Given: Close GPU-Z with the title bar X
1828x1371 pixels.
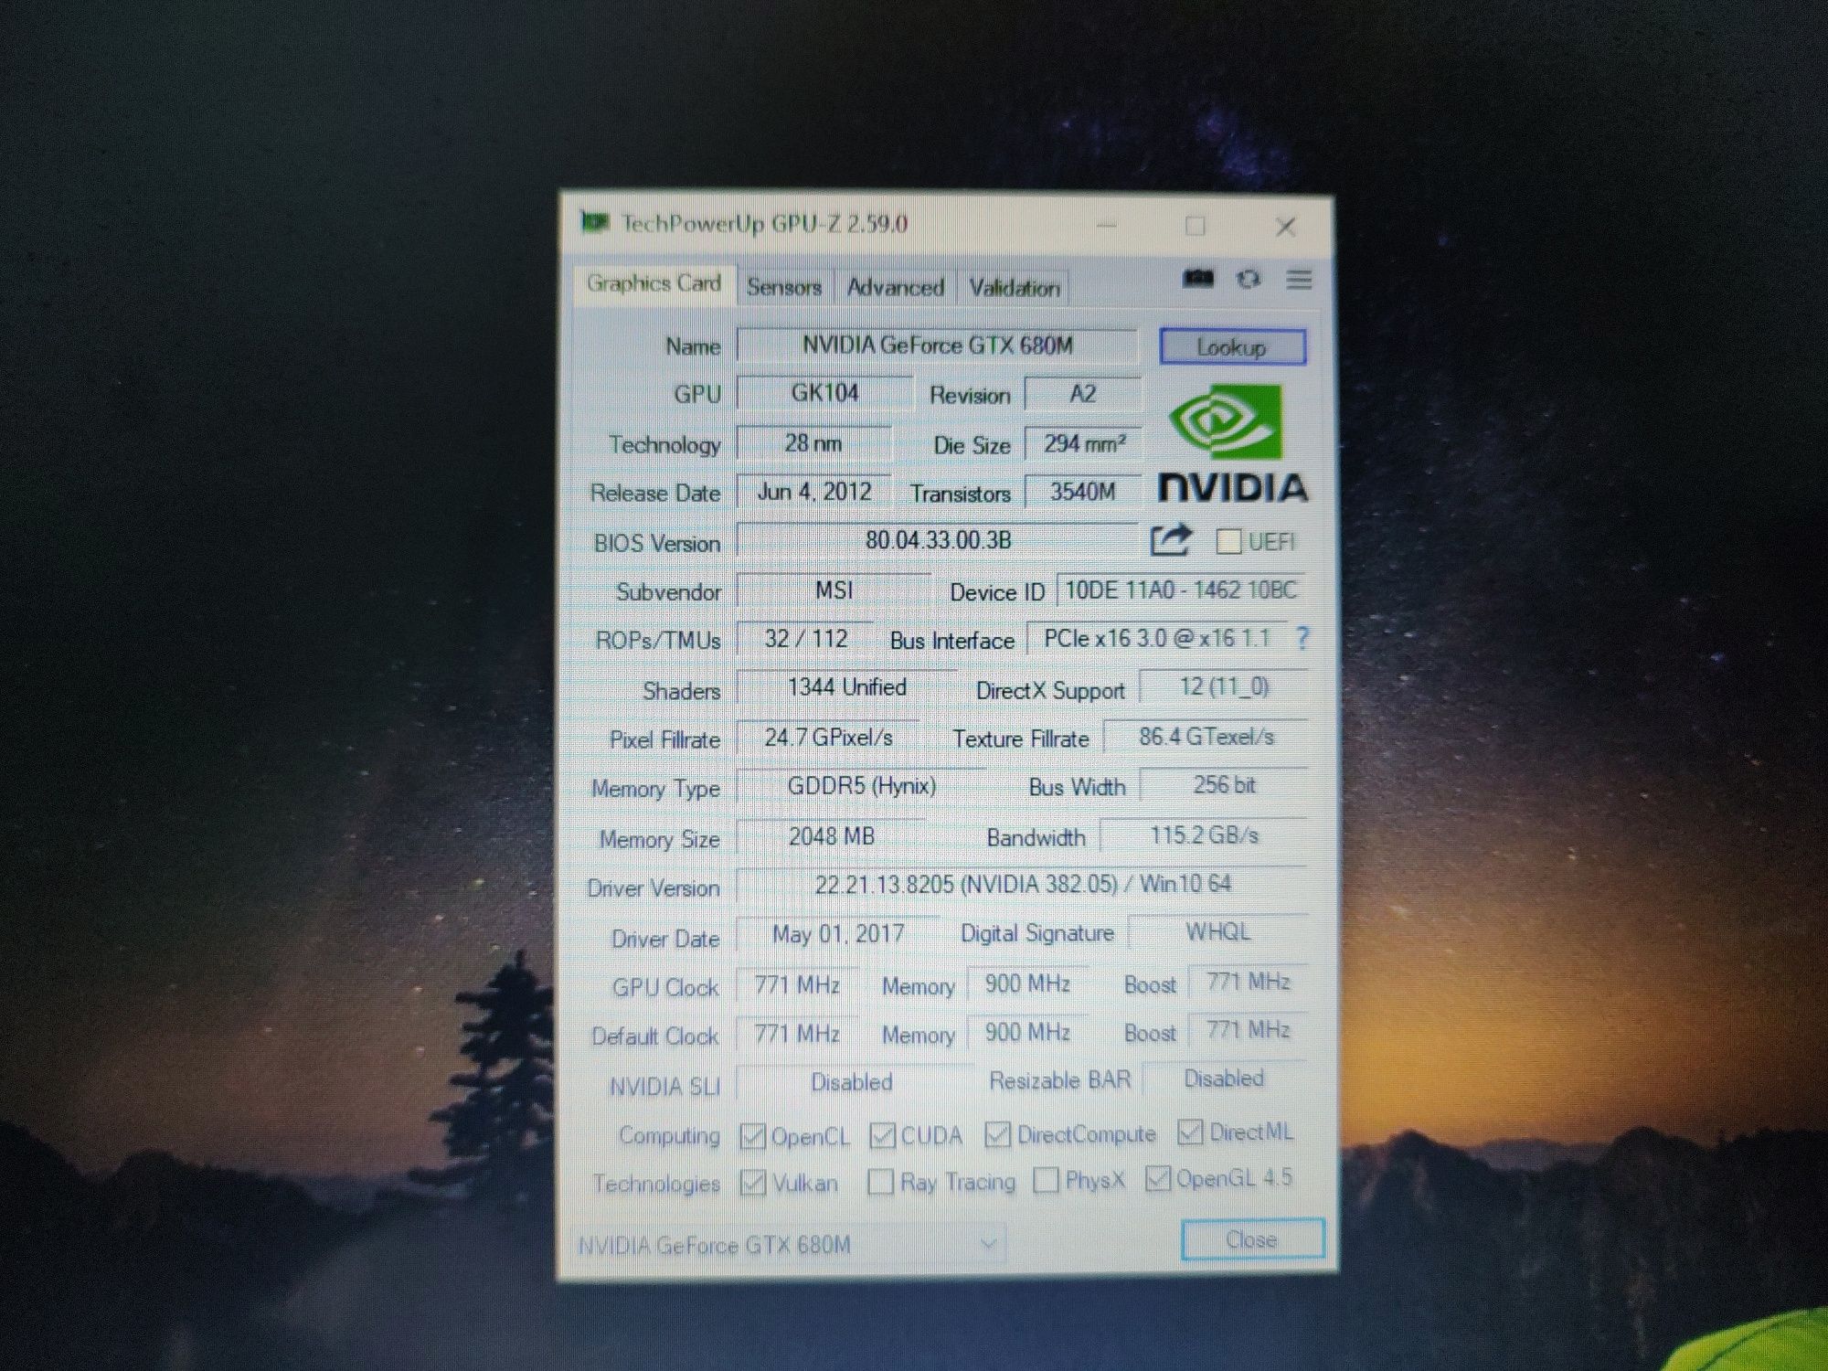Looking at the screenshot, I should coord(1285,227).
